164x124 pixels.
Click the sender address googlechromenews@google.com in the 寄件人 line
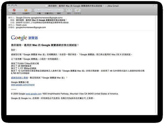point(47,18)
